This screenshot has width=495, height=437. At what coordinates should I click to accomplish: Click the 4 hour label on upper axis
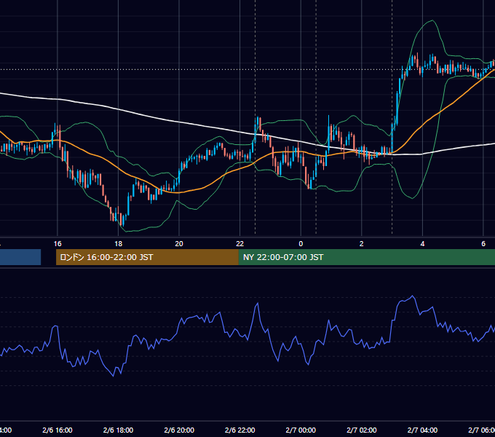pos(422,244)
